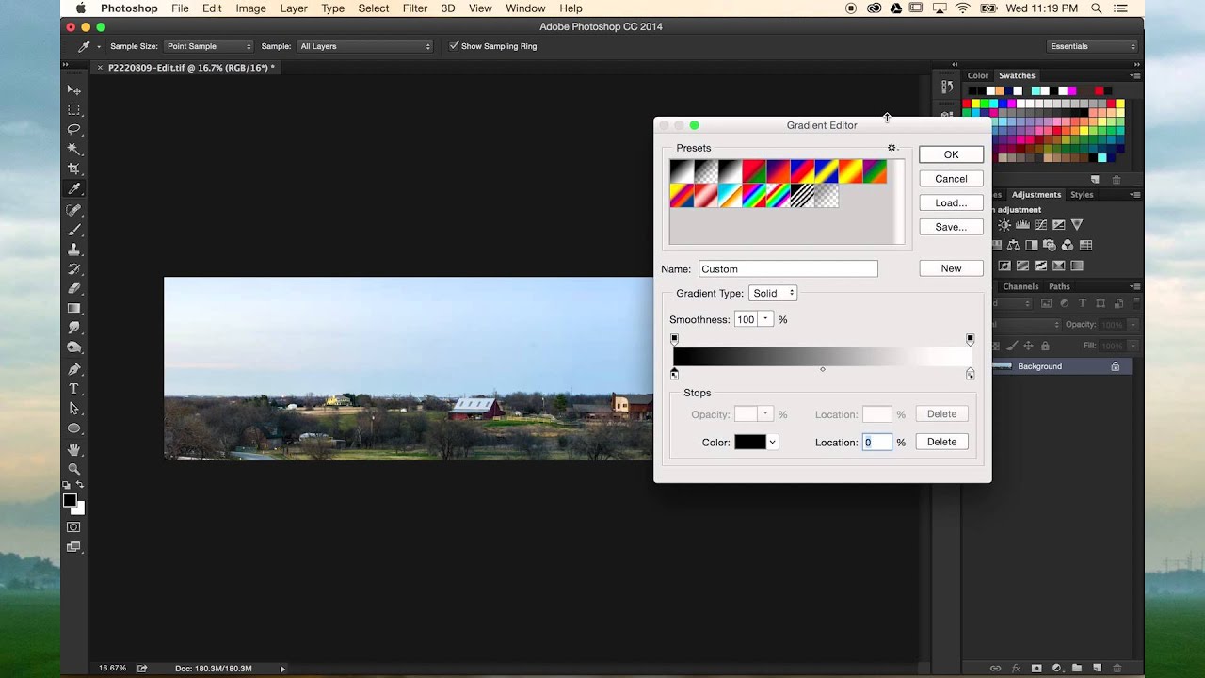Click the black stop Color swatch

750,442
